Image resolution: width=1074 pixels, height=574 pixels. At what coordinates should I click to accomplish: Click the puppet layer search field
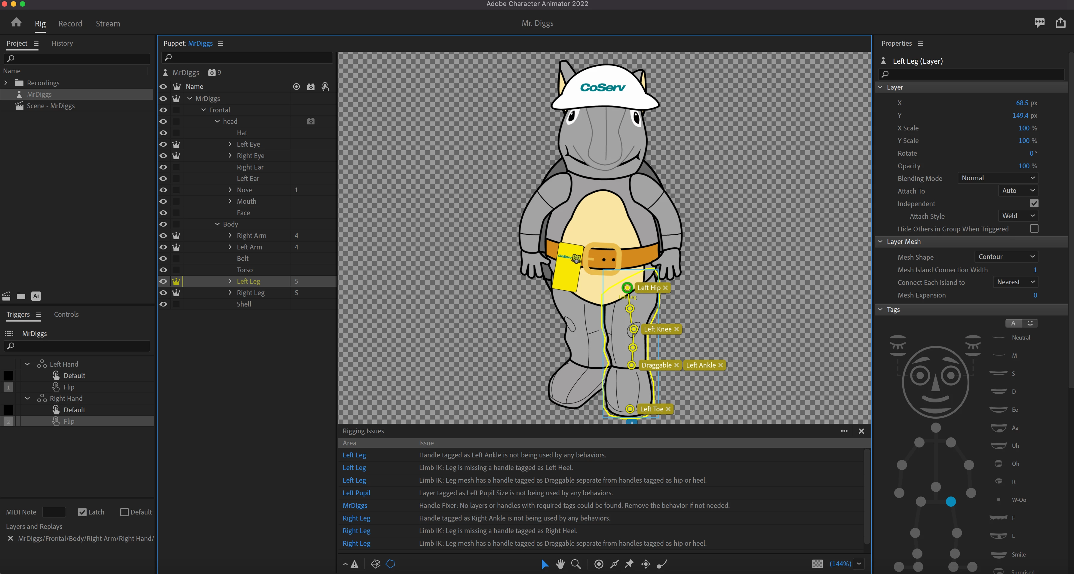coord(250,57)
